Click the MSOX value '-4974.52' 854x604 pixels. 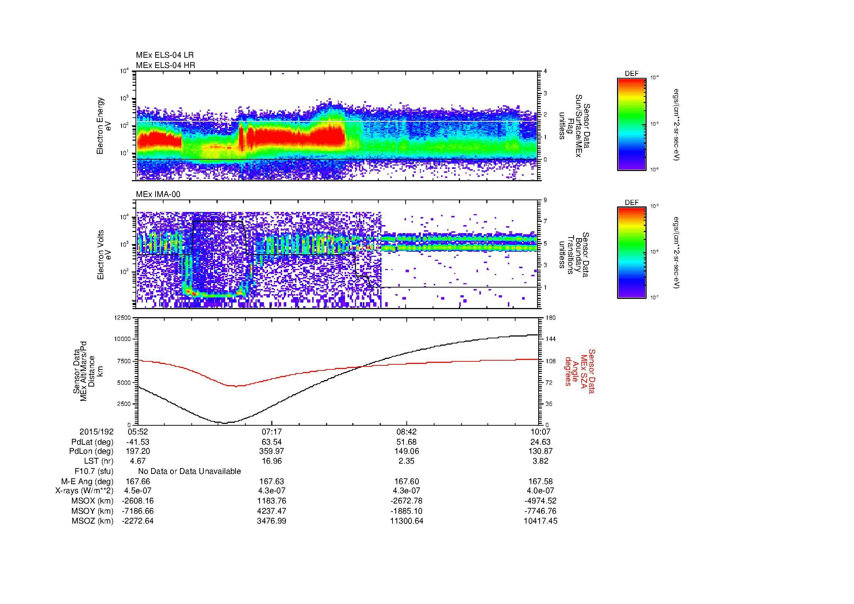click(x=540, y=501)
